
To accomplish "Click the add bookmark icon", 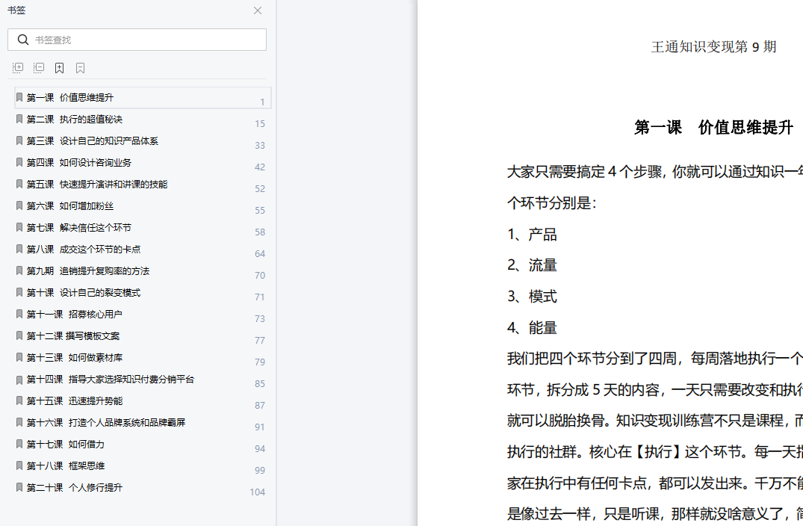I will (x=60, y=68).
